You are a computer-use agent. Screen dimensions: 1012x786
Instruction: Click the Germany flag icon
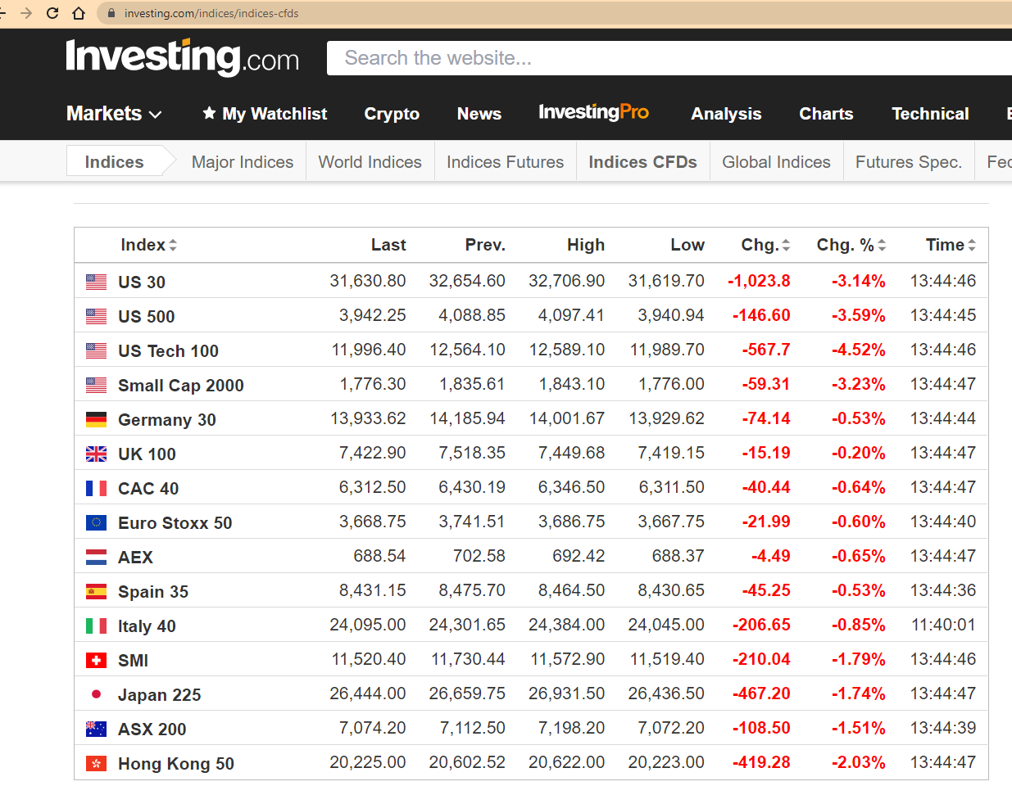(x=96, y=420)
